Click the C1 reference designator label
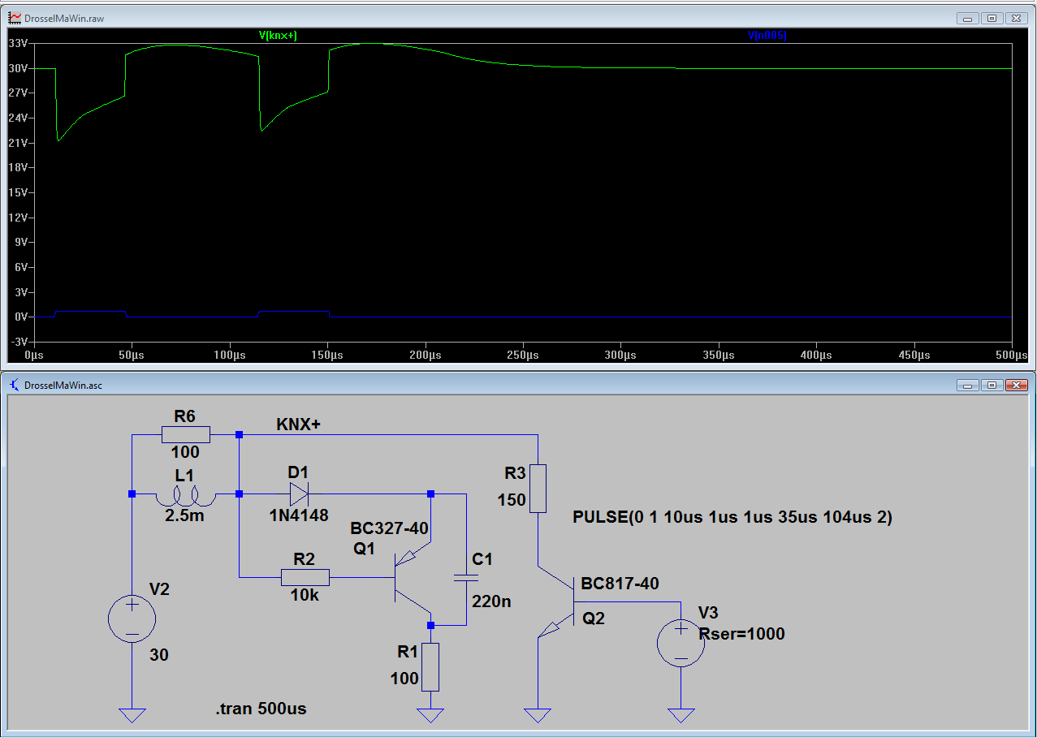This screenshot has width=1037, height=737. (x=482, y=559)
